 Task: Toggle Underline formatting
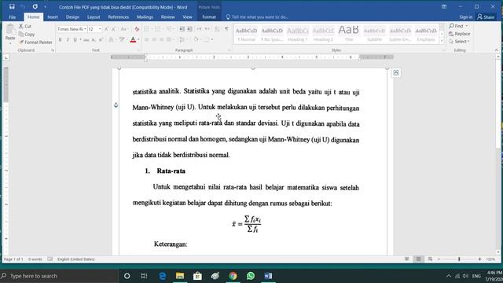click(x=75, y=40)
